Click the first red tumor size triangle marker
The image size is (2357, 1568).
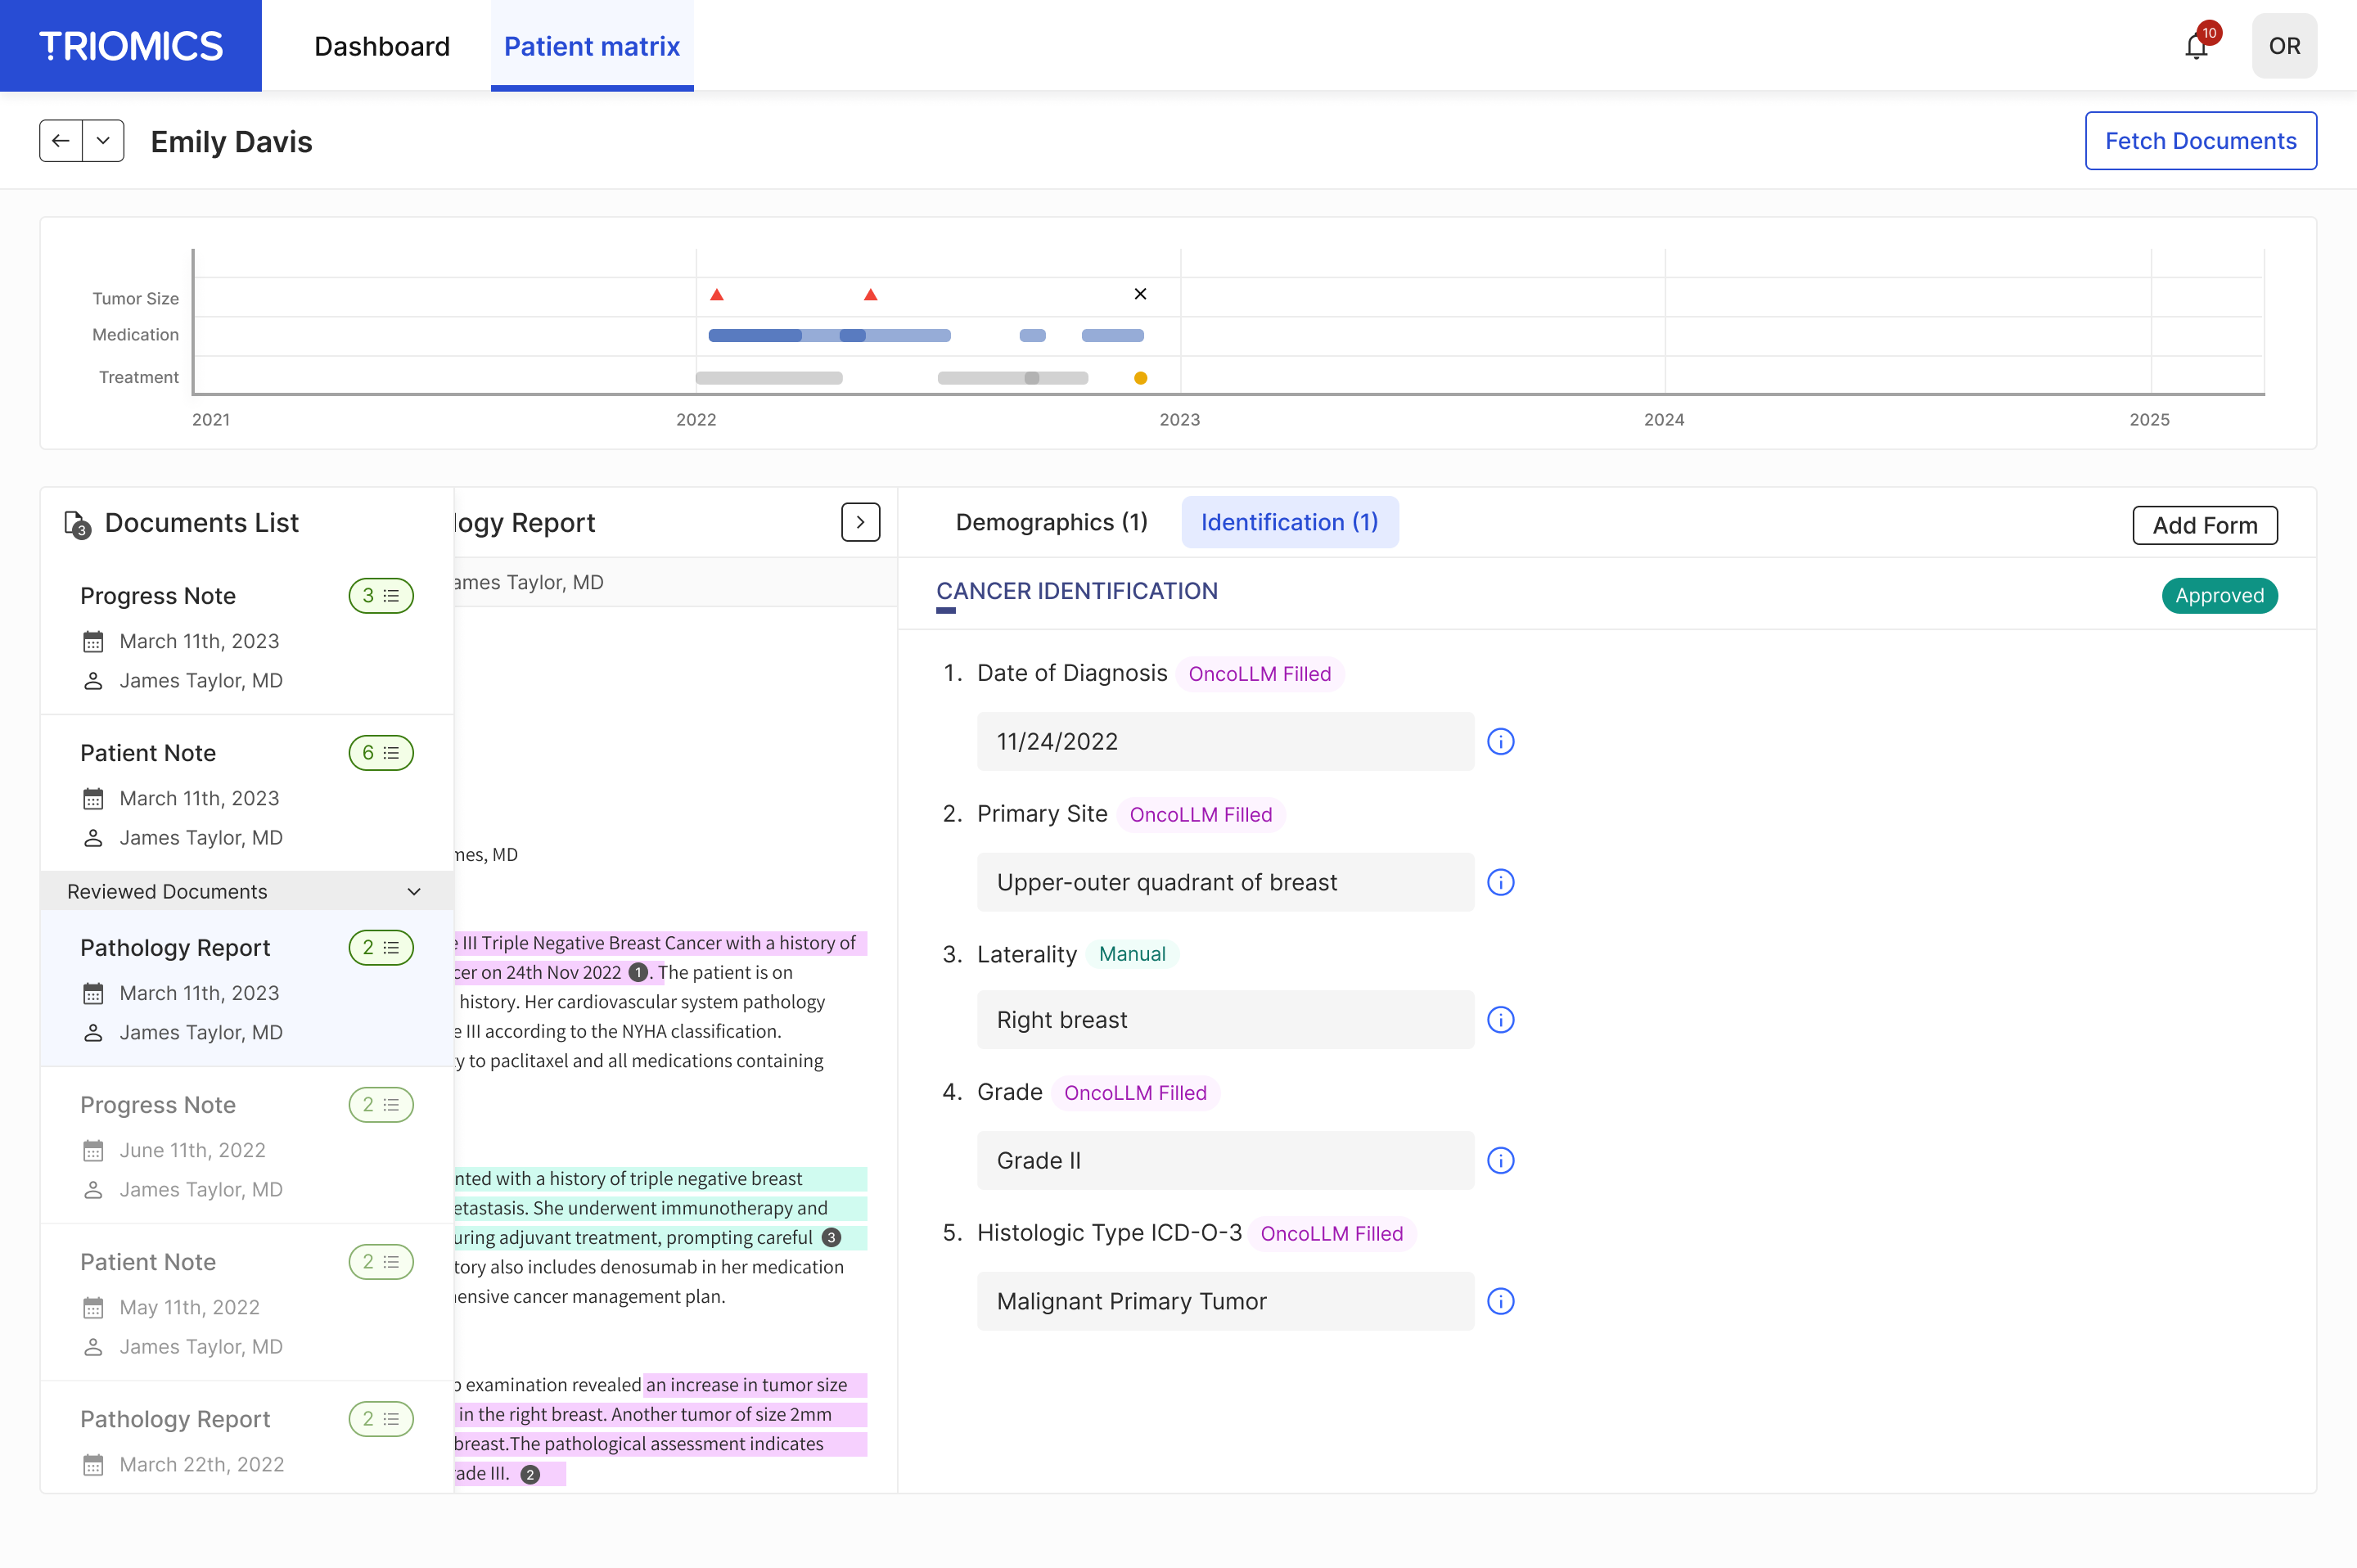point(717,295)
